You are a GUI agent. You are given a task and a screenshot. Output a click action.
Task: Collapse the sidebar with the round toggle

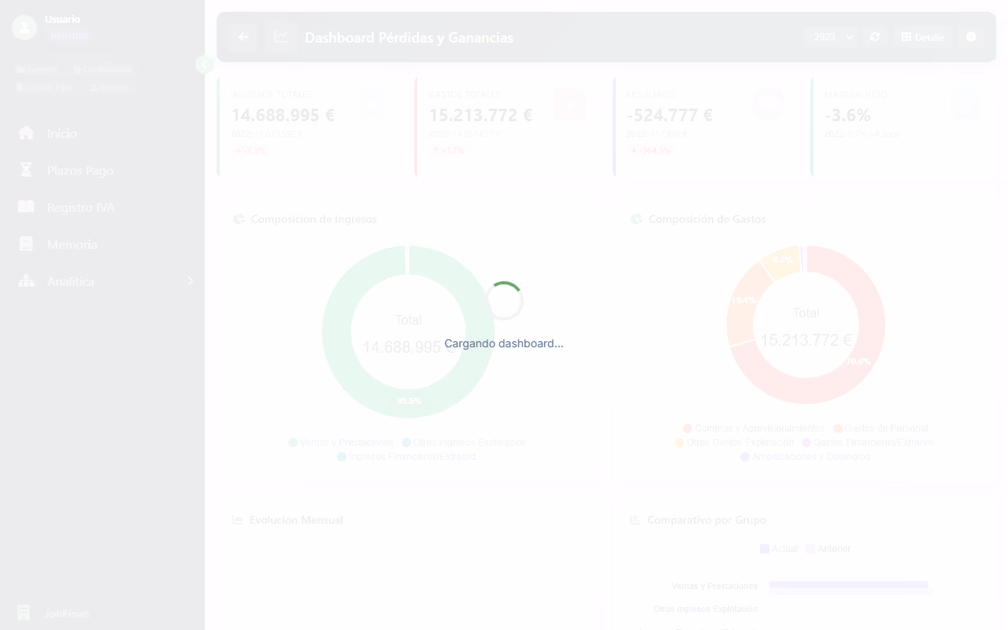click(204, 65)
